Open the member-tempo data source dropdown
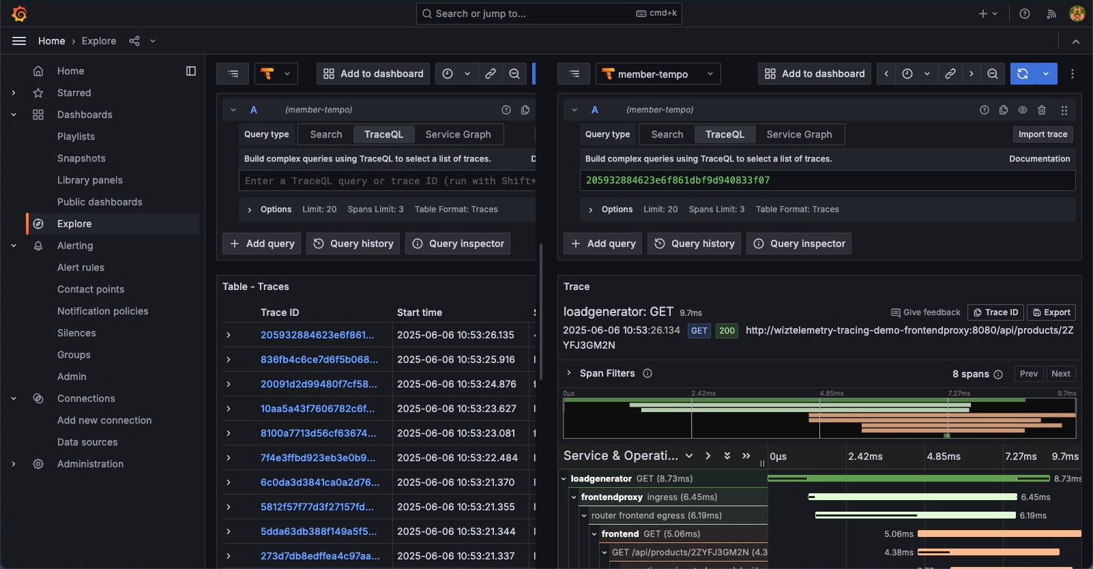The width and height of the screenshot is (1093, 569). 659,74
